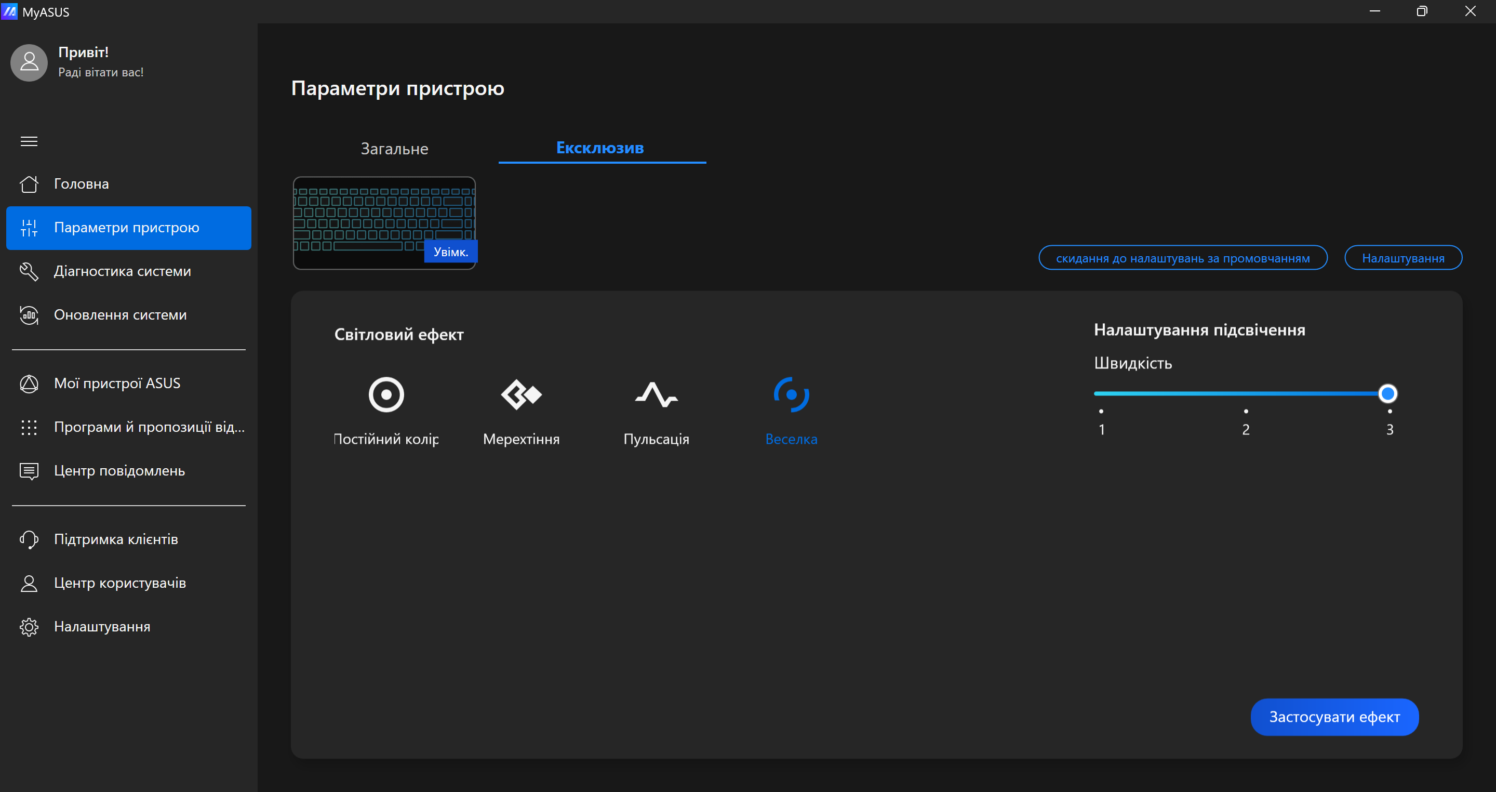
Task: Open Оновлення системи in the sidebar
Action: pyautogui.click(x=119, y=315)
